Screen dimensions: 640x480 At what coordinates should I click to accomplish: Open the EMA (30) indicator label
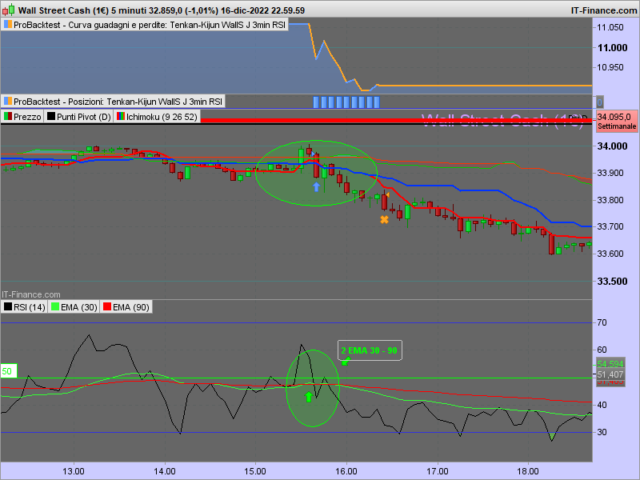74,307
